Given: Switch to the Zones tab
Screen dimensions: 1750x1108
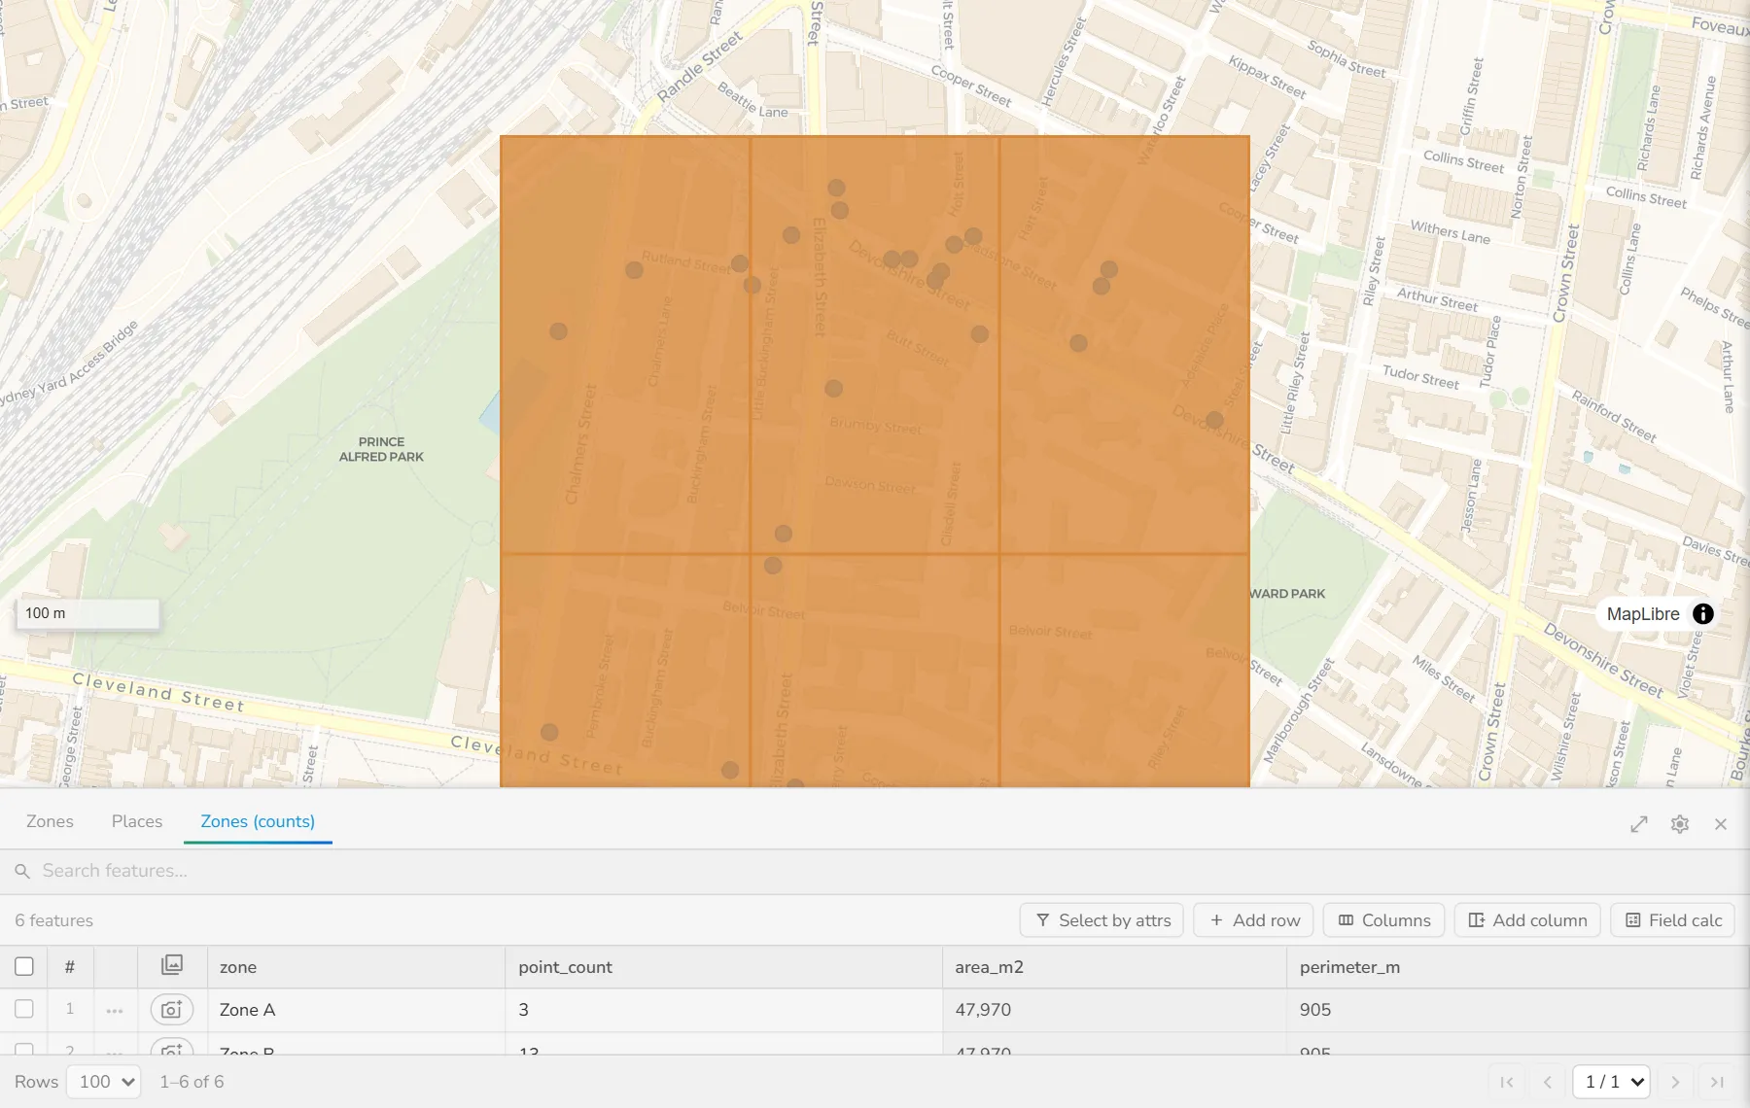Looking at the screenshot, I should coord(50,821).
